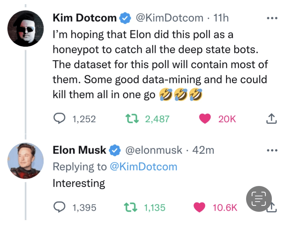Open more options on Elon Musk's tweet

click(272, 150)
